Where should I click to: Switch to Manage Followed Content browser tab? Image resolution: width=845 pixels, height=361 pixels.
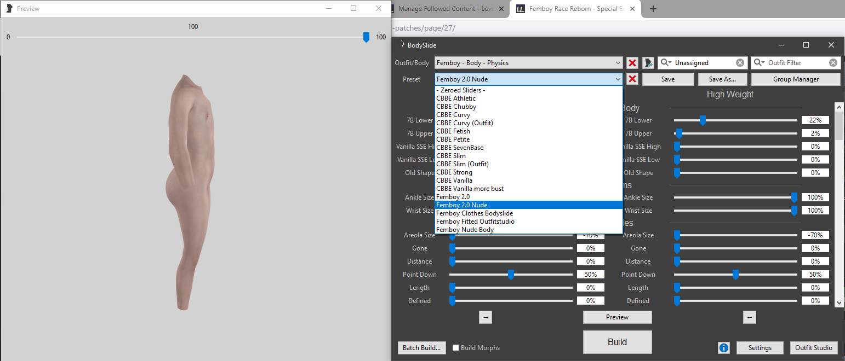(448, 9)
